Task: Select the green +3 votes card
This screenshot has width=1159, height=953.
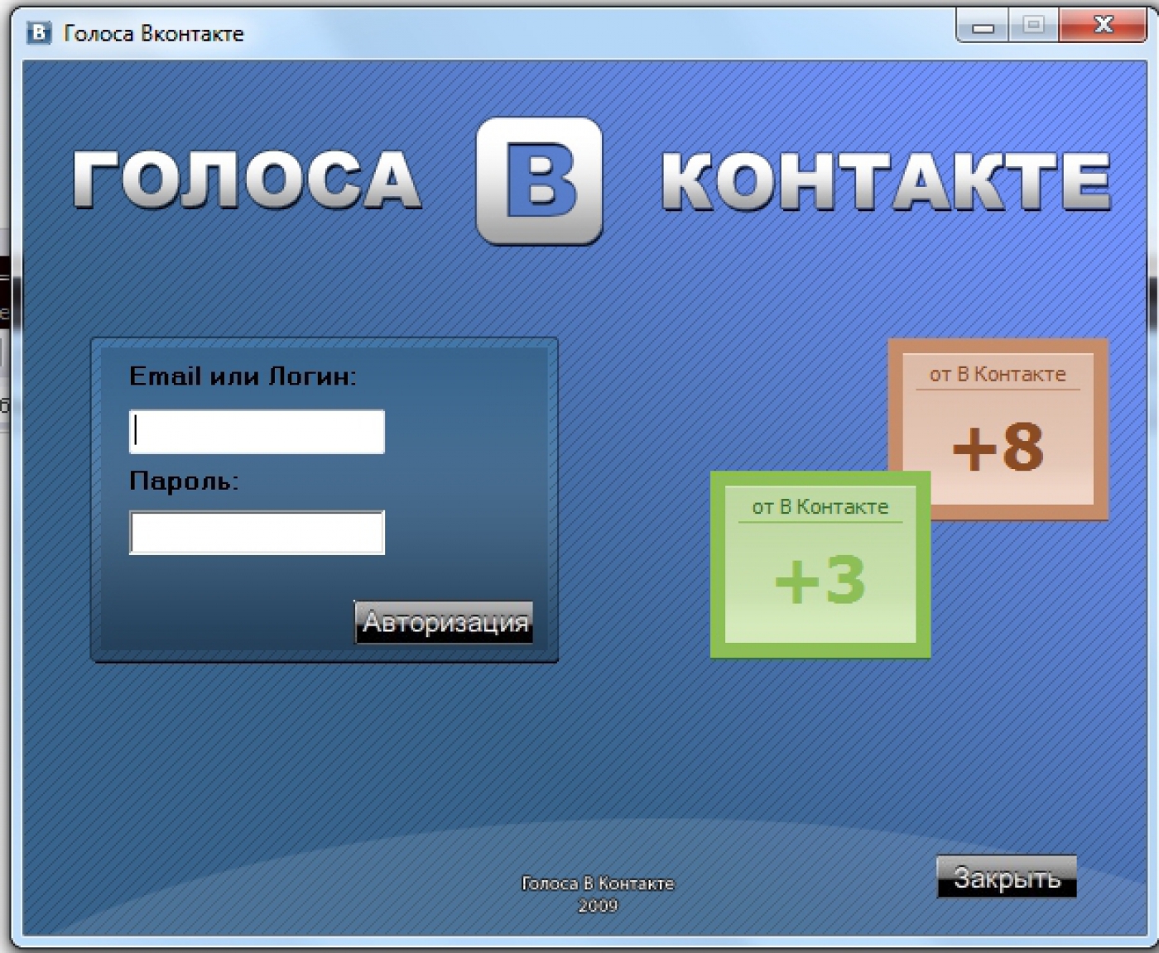Action: click(x=820, y=565)
